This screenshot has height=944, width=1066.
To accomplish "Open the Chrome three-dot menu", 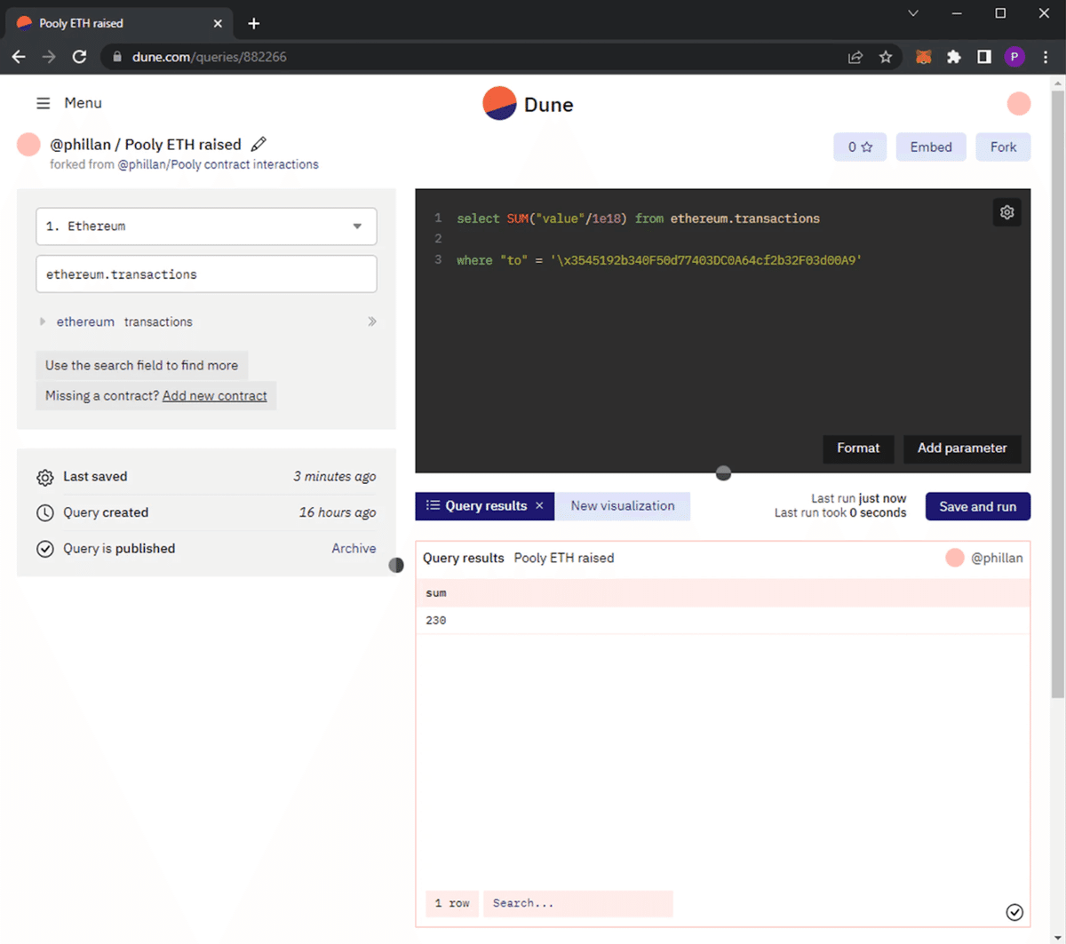I will 1046,57.
